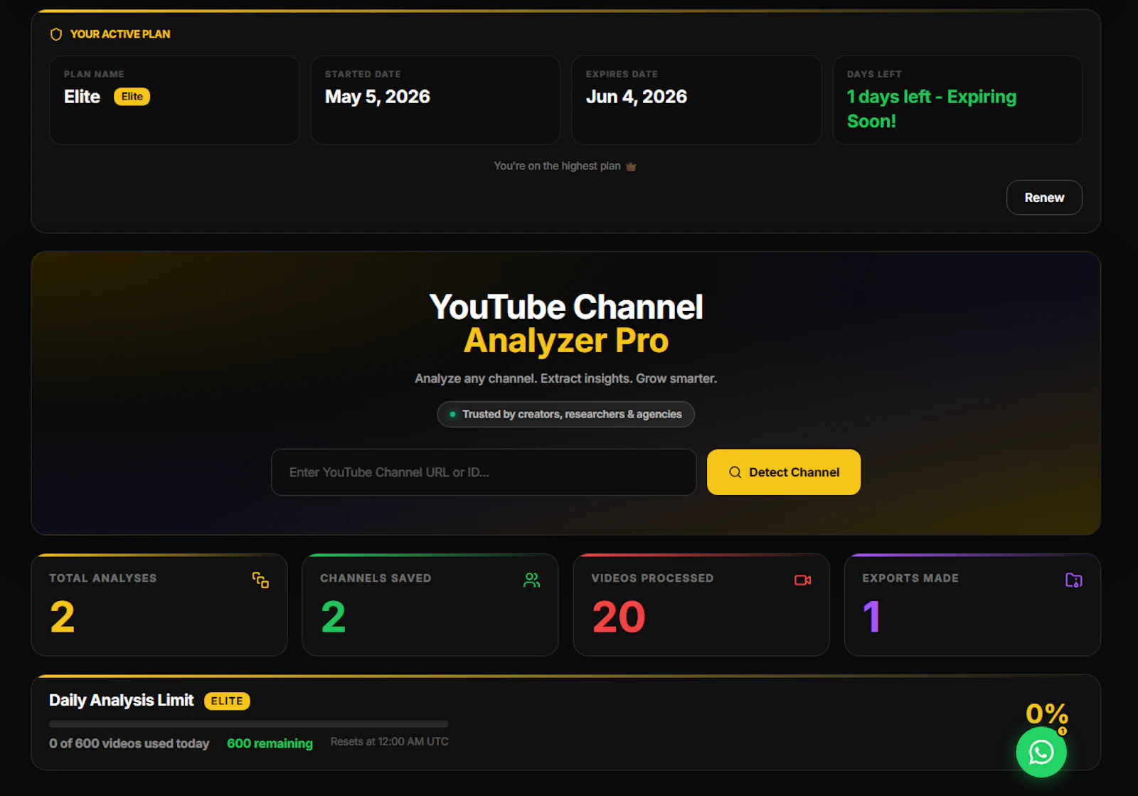
Task: Click the crown icon after highest plan text
Action: point(631,166)
